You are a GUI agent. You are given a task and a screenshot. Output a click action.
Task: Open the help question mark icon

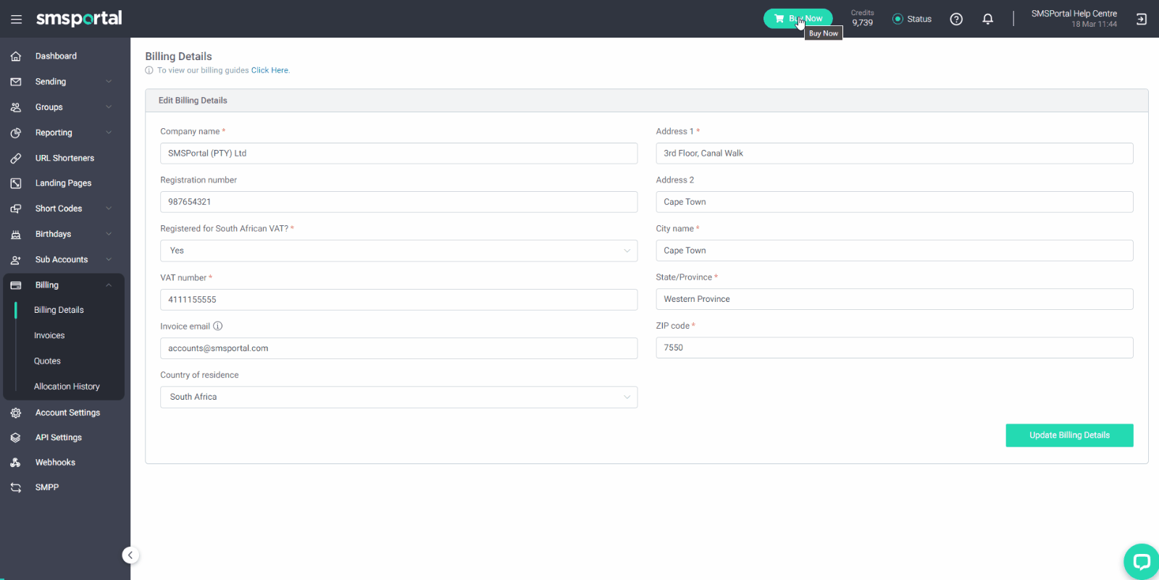tap(956, 19)
